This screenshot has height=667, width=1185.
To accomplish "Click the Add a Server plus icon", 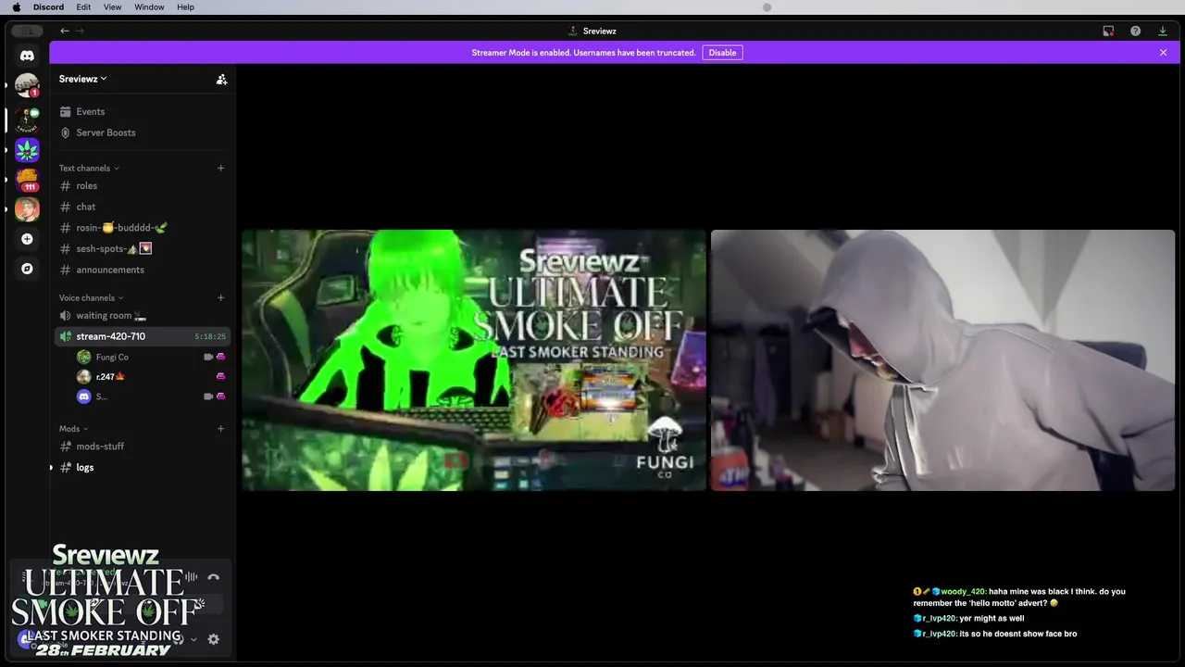I will 27,239.
